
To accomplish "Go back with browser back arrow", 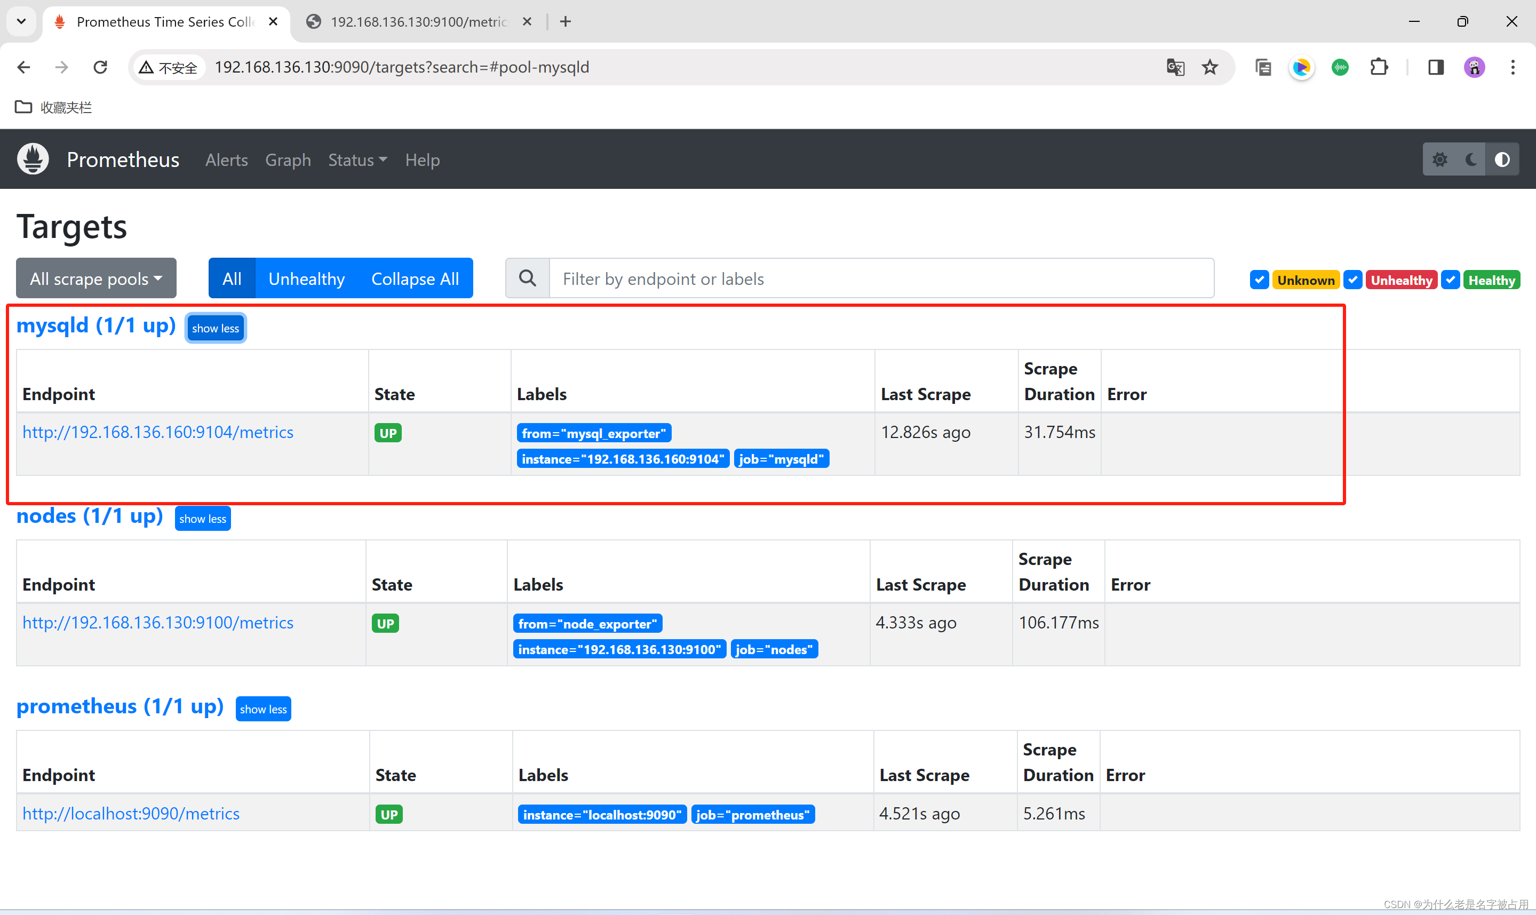I will (24, 67).
